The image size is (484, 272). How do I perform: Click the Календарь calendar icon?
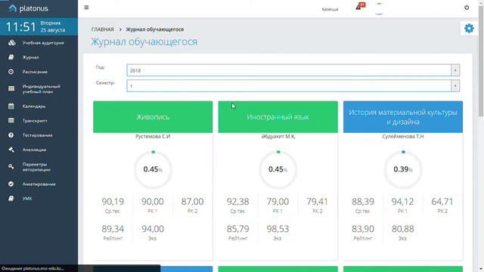tap(11, 106)
